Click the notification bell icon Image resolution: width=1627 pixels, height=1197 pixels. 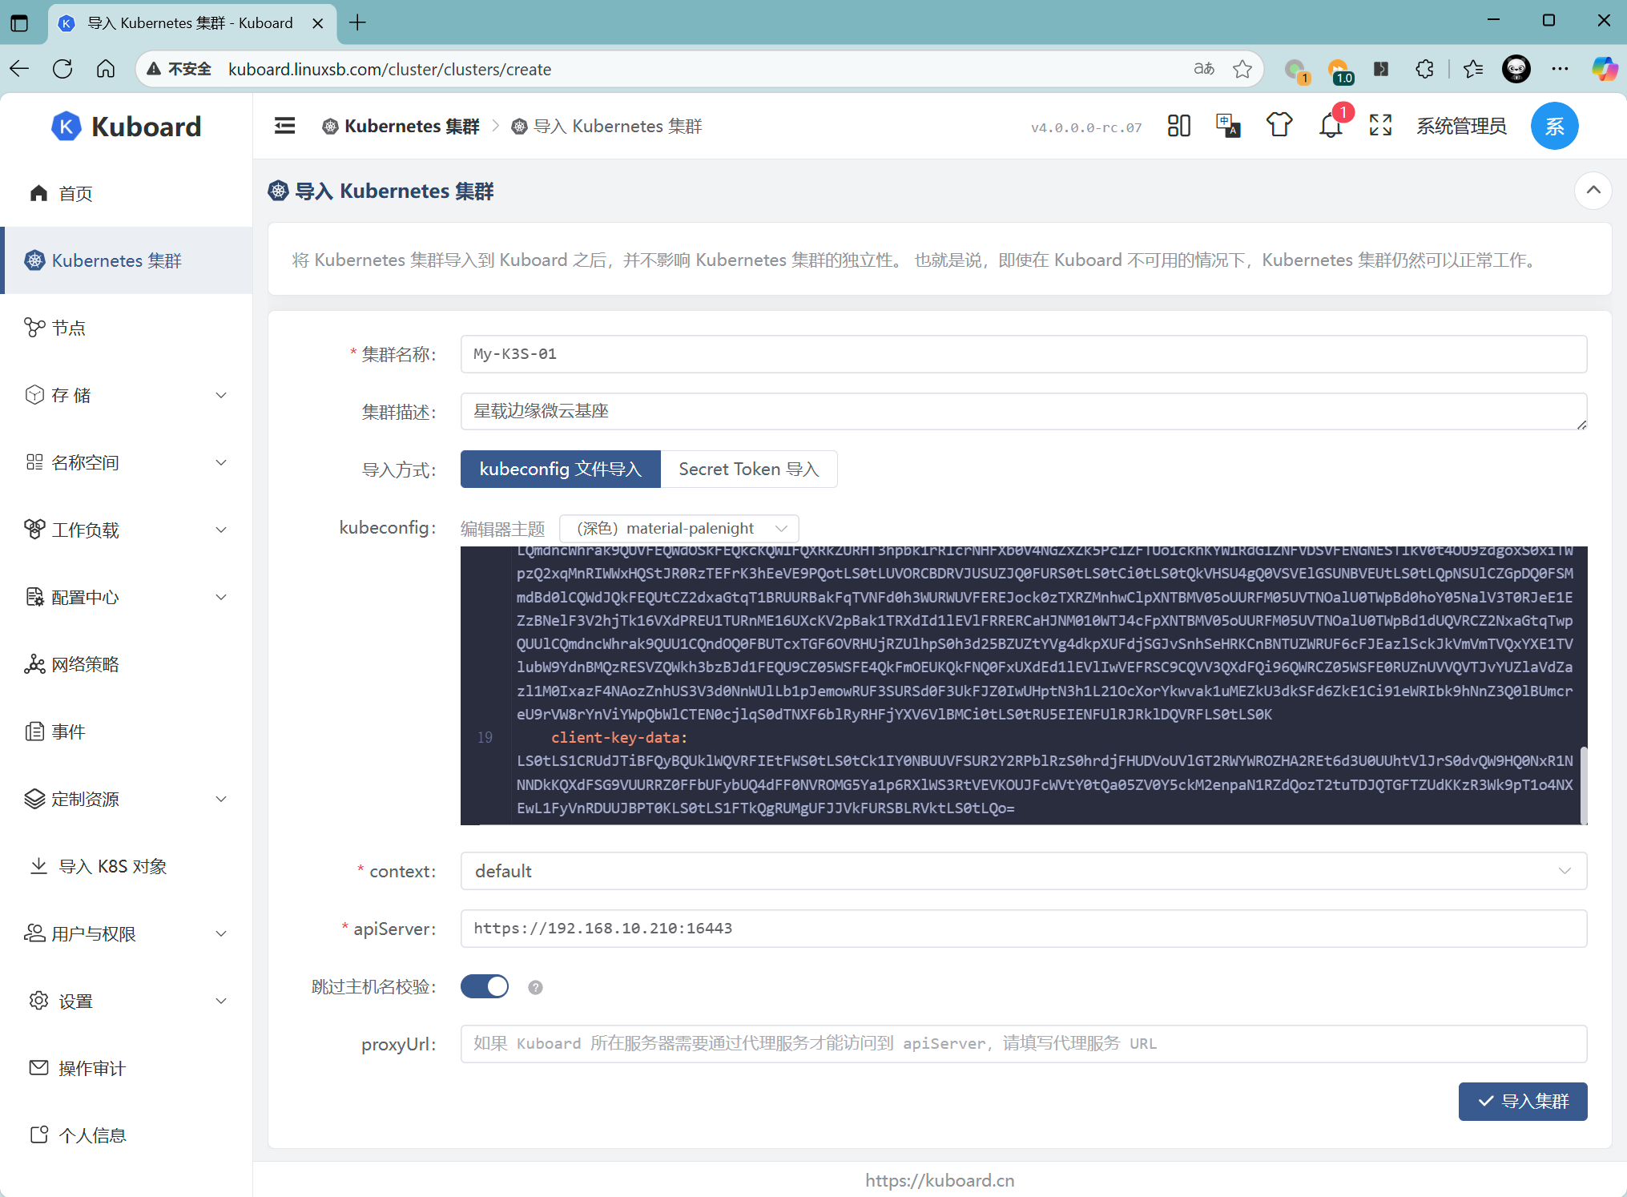pyautogui.click(x=1331, y=126)
